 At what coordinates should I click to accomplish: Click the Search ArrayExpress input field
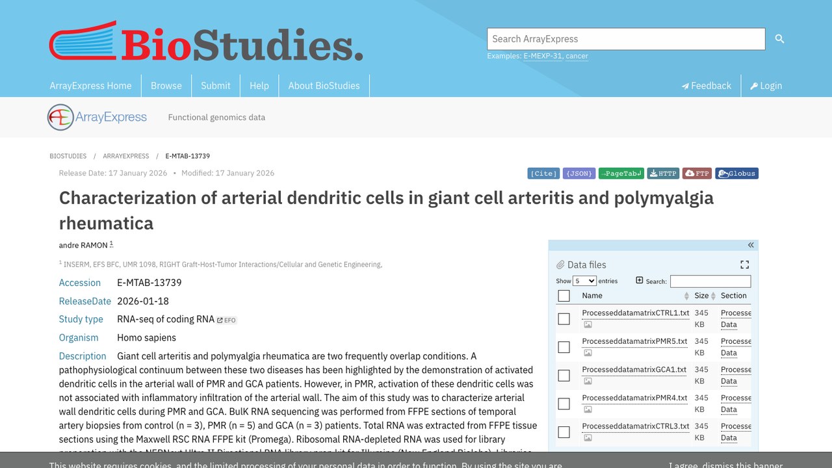click(627, 39)
